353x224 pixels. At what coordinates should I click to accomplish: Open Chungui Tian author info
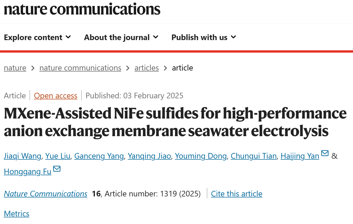point(254,156)
